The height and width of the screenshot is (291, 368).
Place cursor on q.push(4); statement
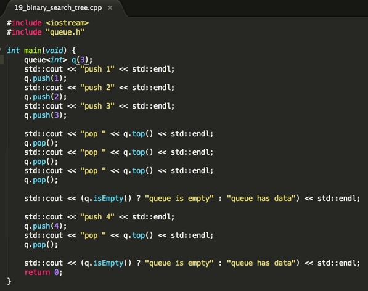pos(46,226)
